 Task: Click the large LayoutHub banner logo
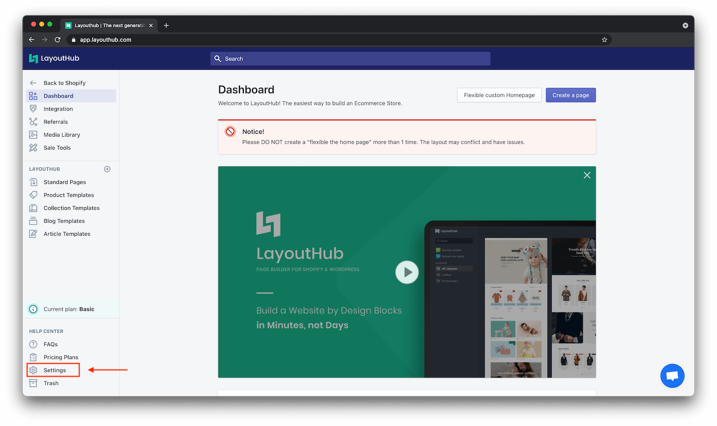[268, 224]
